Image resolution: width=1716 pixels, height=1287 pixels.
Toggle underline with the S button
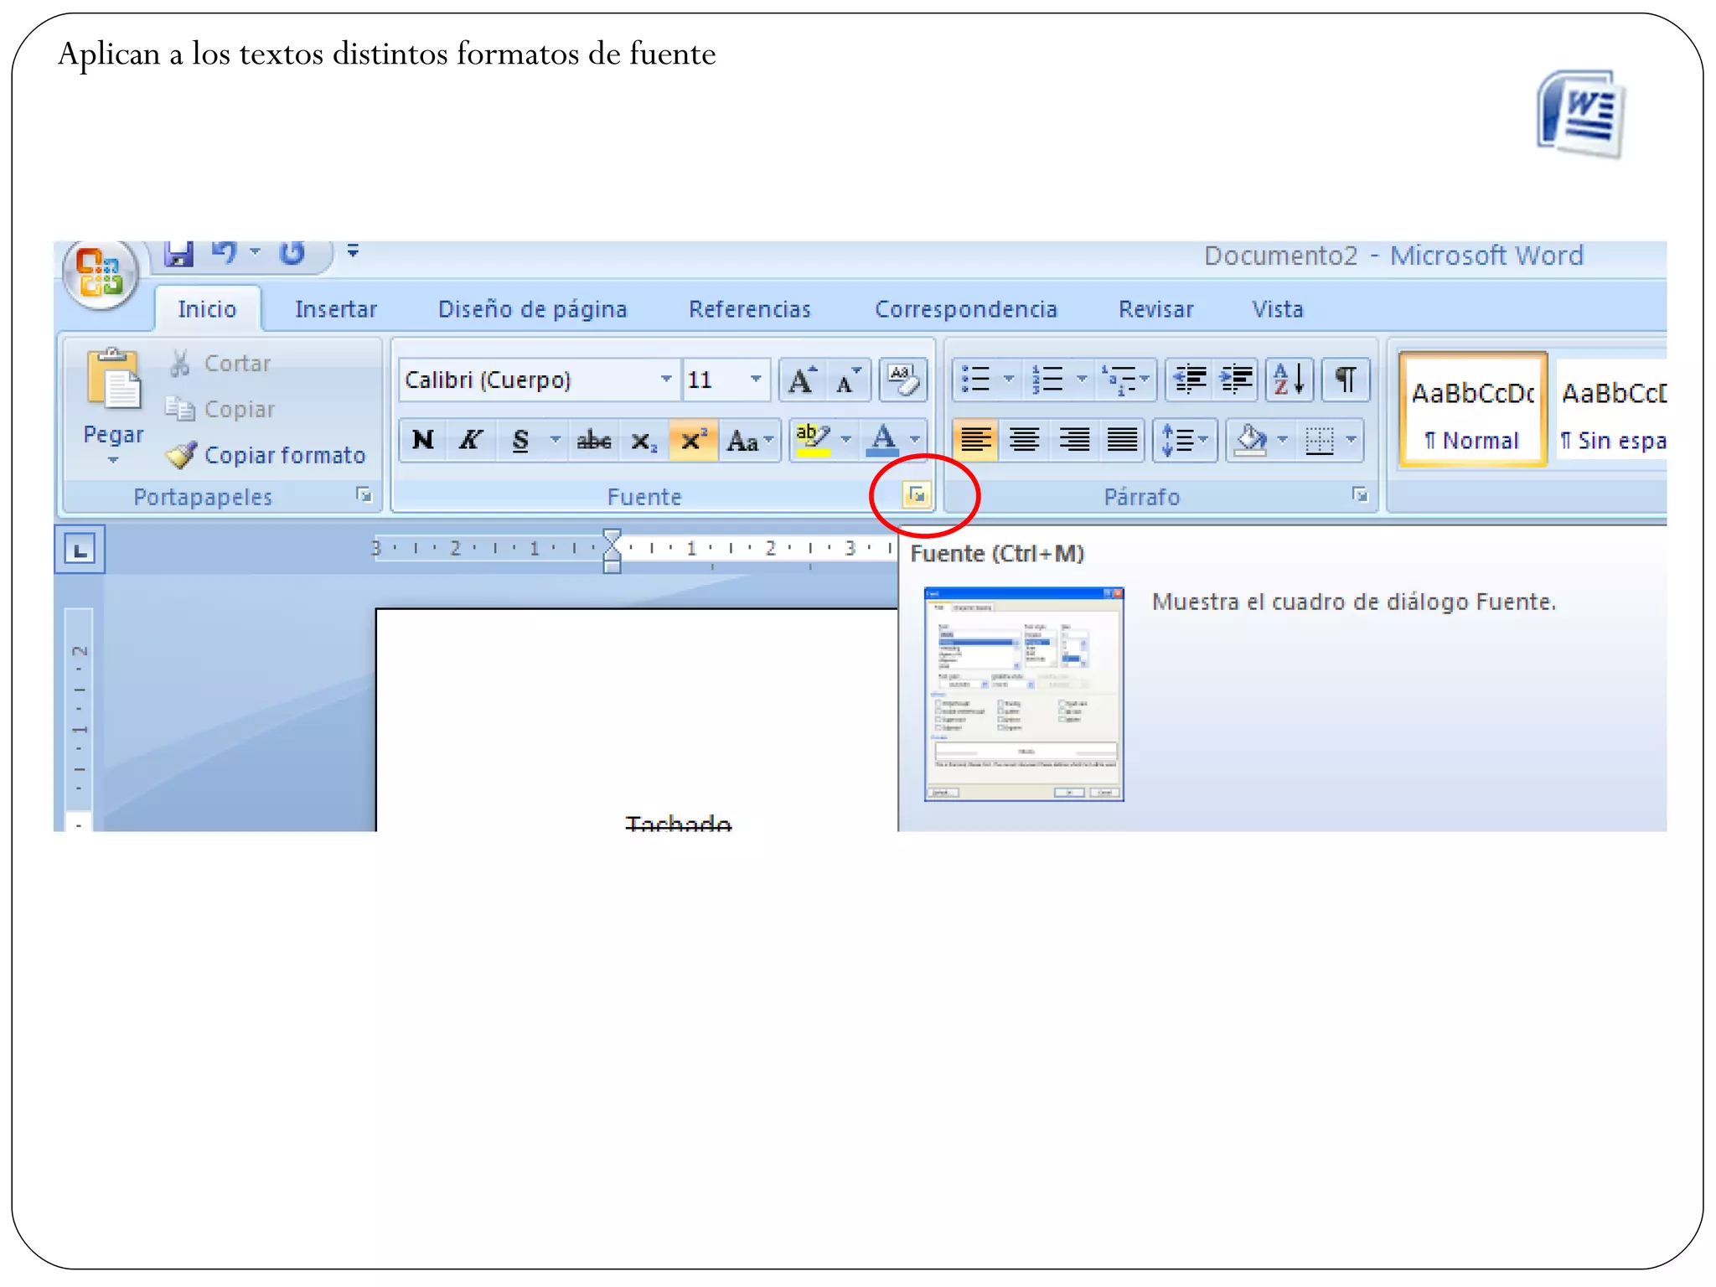coord(521,440)
